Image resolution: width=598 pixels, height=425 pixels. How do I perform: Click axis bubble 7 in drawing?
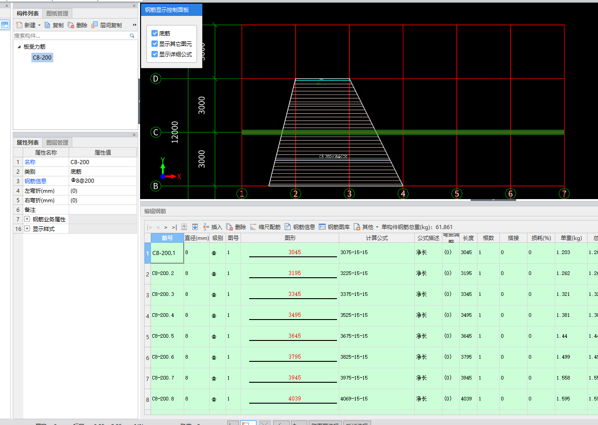pyautogui.click(x=564, y=194)
